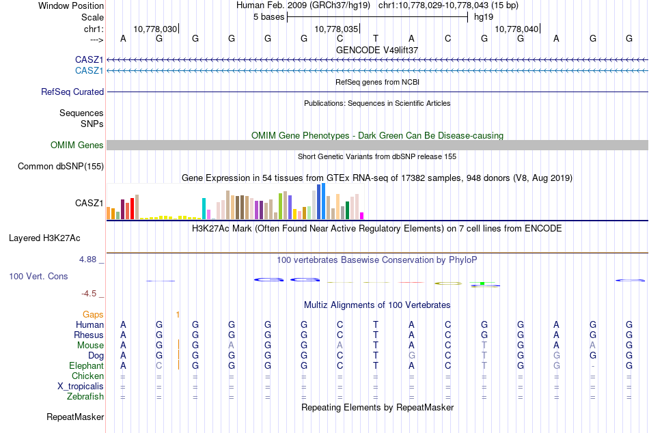Click the 100 Vert. Cons track label

38,276
